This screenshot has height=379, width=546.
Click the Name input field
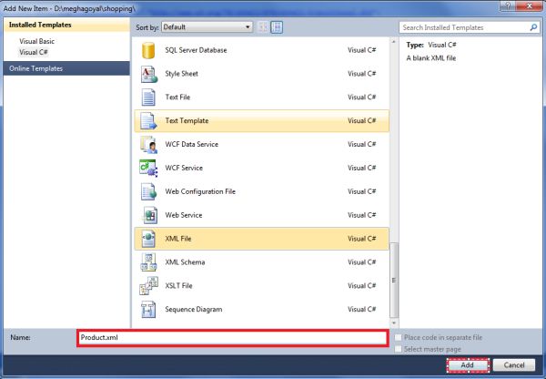[x=233, y=338]
